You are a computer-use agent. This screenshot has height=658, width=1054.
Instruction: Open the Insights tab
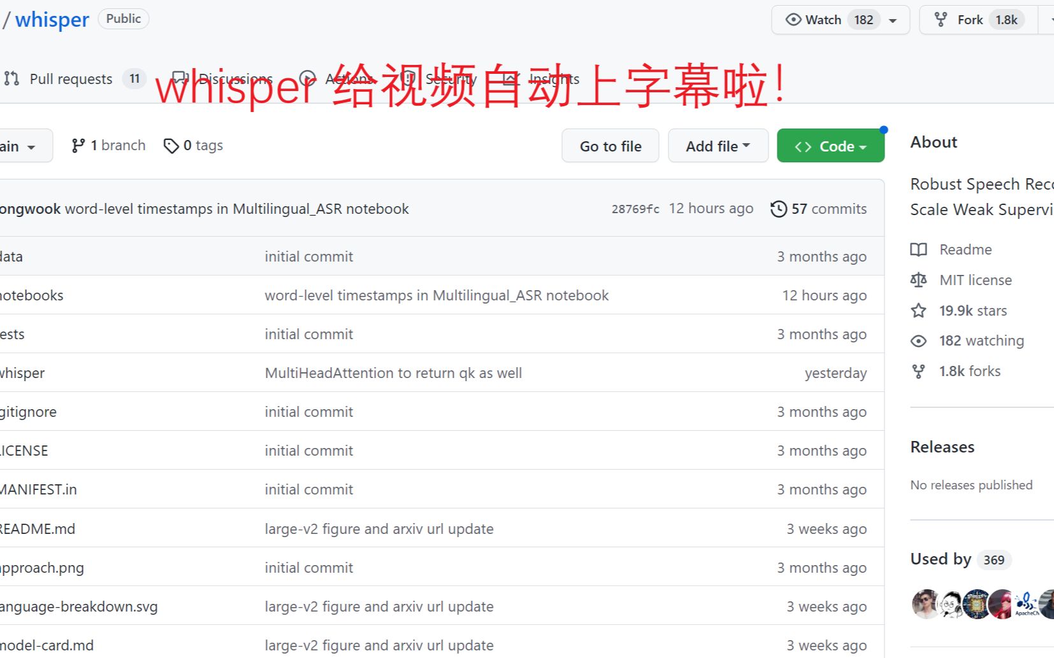coord(541,79)
